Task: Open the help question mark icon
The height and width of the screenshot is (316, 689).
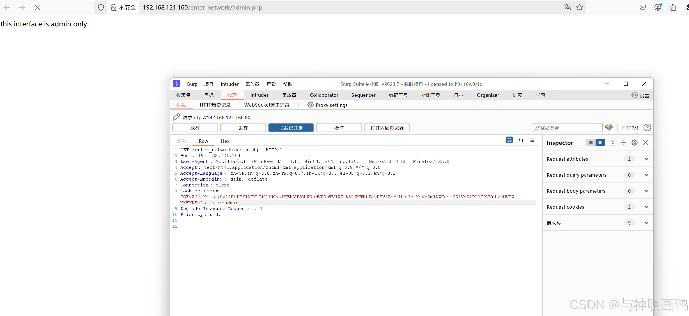Action: tap(647, 128)
